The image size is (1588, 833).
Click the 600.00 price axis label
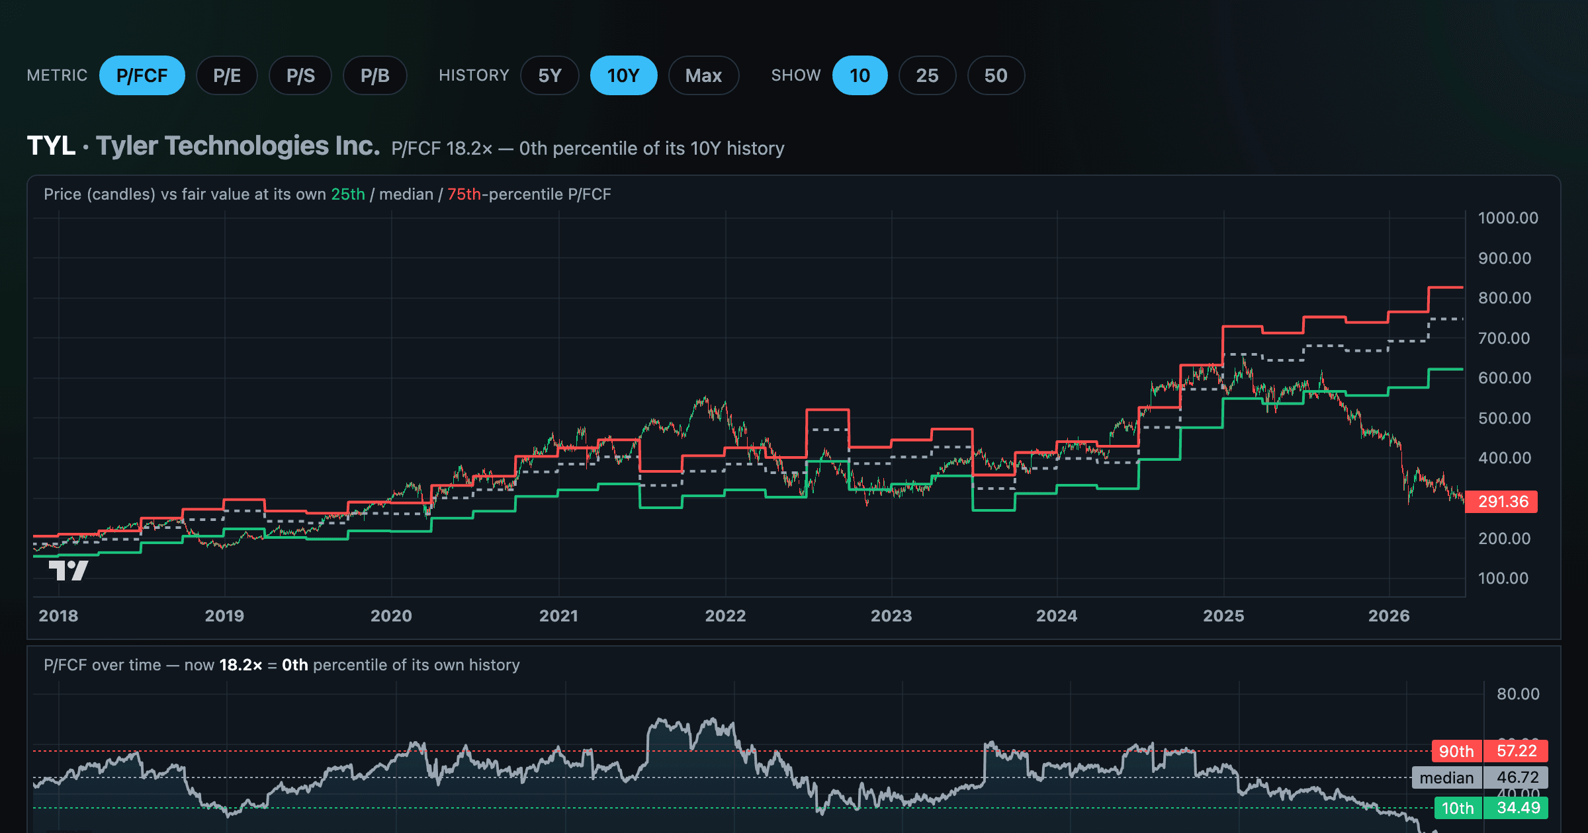click(1505, 378)
